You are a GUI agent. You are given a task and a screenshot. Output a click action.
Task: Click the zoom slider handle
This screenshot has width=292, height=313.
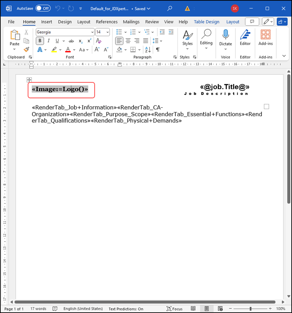click(250, 309)
